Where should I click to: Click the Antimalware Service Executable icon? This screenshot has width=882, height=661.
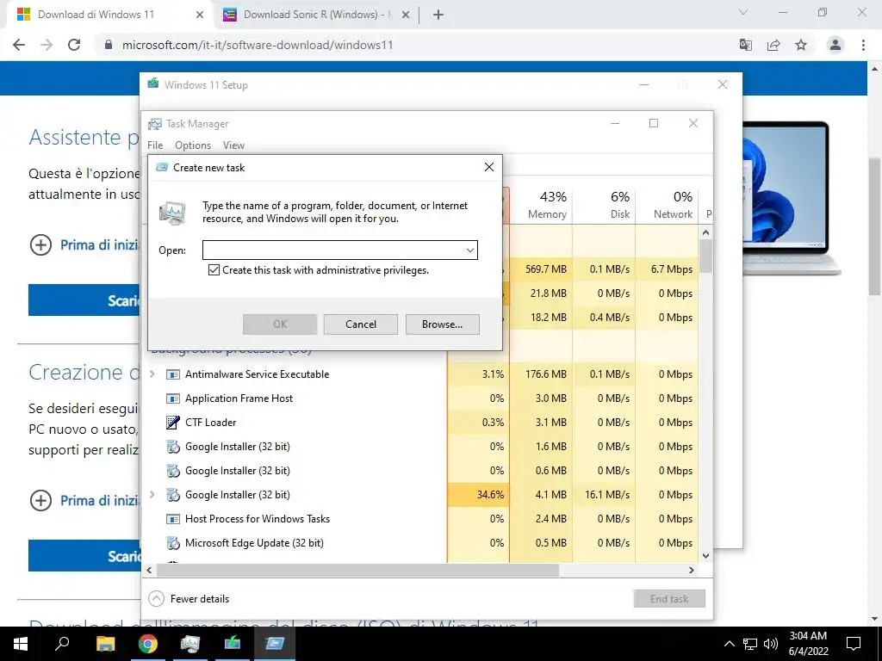(172, 374)
